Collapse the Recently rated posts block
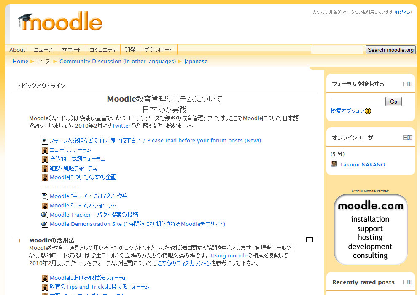Screen dimensions: 420x295 point(406,282)
